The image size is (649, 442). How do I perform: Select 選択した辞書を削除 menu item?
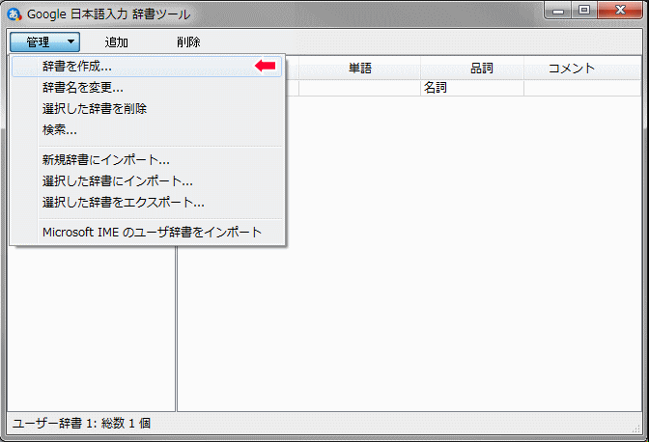click(x=147, y=109)
